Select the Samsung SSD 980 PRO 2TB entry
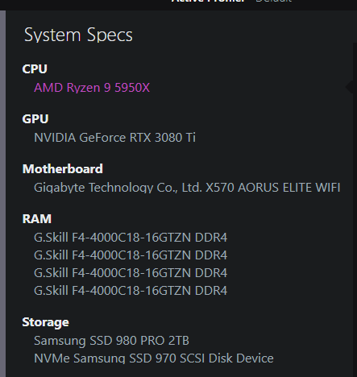The height and width of the screenshot is (377, 357). click(x=111, y=341)
